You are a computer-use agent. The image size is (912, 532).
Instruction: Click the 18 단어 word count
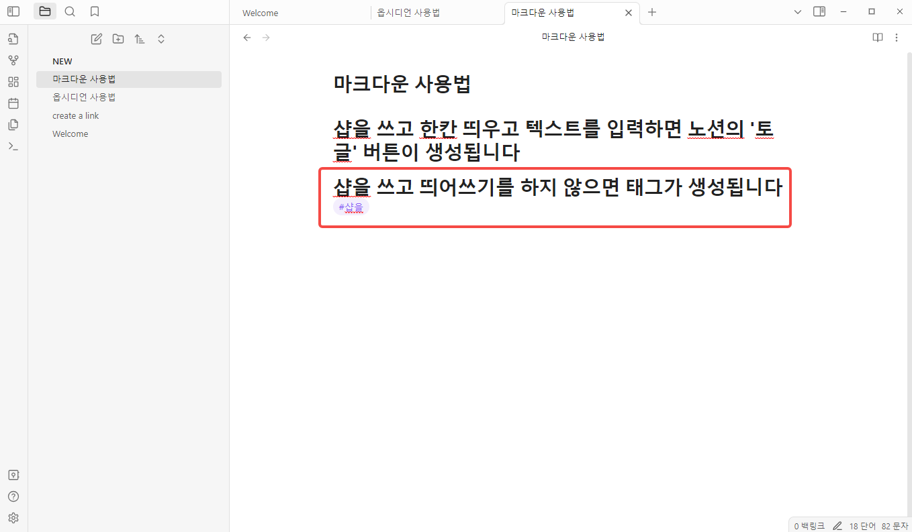click(x=862, y=526)
